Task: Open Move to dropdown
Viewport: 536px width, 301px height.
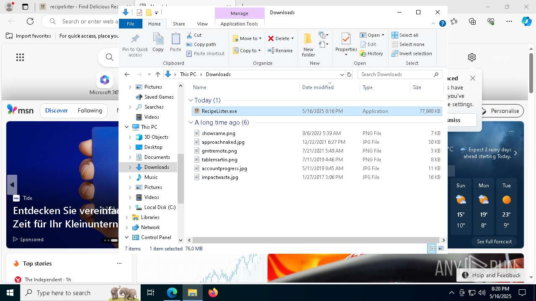Action: pos(247,38)
